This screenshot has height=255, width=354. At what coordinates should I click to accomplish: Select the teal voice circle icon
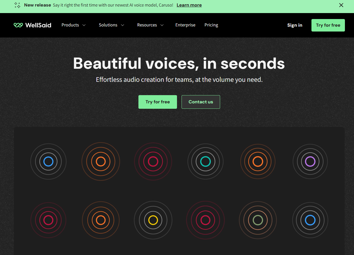pos(205,162)
